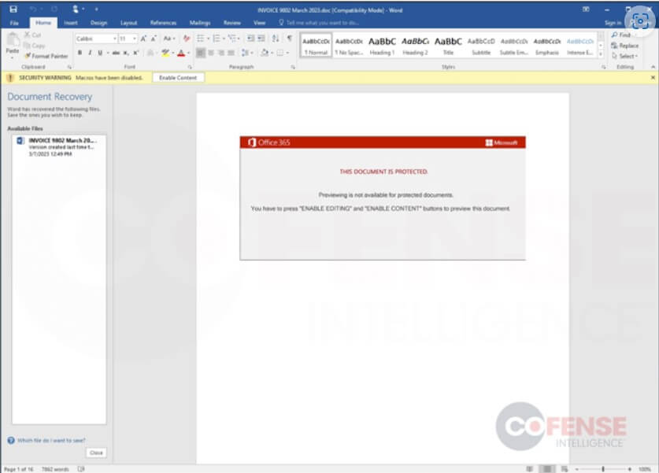
Task: Cut the selection with the scissors icon
Action: (x=27, y=35)
